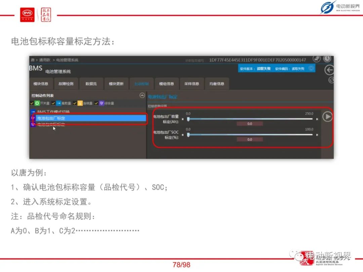Open the 故障检测 tab
This screenshot has height=272, width=363.
[66, 84]
